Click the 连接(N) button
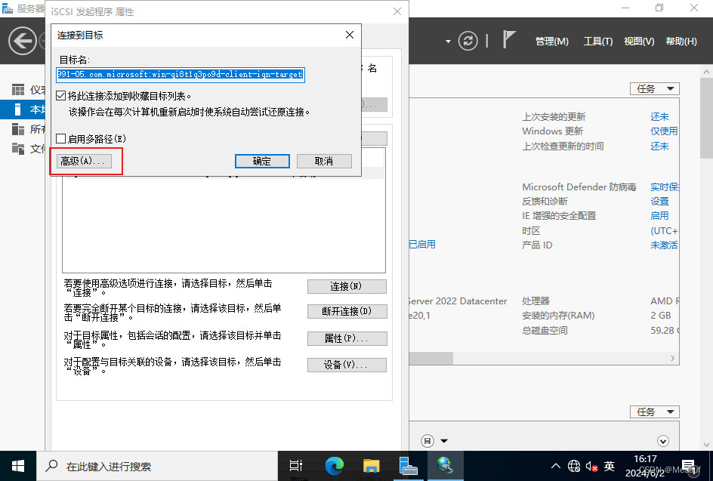Viewport: 713px width, 481px height. (x=347, y=286)
